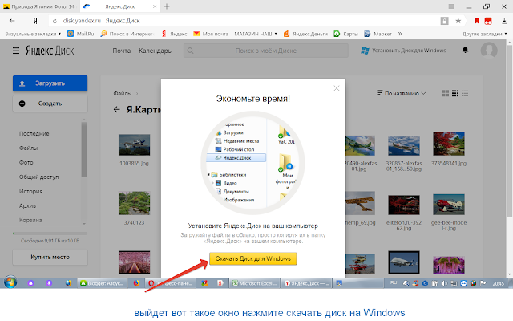Open the Opera taskbar window

[x=170, y=283]
